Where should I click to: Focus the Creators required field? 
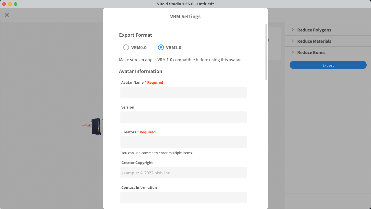click(x=184, y=142)
